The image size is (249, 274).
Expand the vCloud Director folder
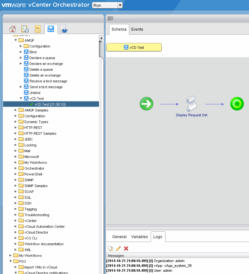click(16, 232)
